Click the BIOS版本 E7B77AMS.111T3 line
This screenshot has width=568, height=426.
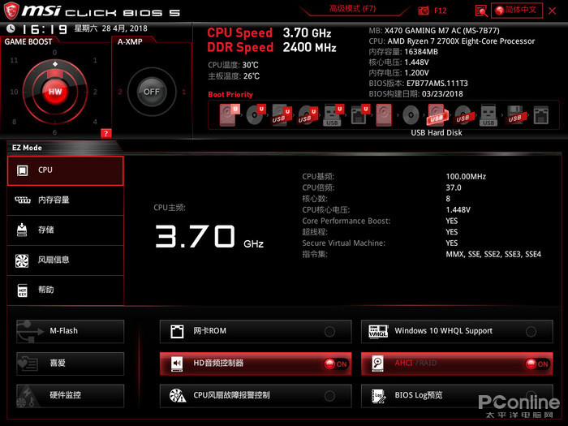pyautogui.click(x=419, y=84)
